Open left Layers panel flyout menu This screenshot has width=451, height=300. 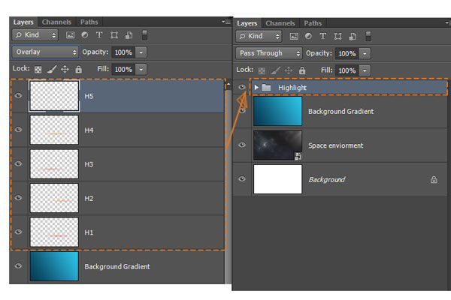[x=226, y=22]
